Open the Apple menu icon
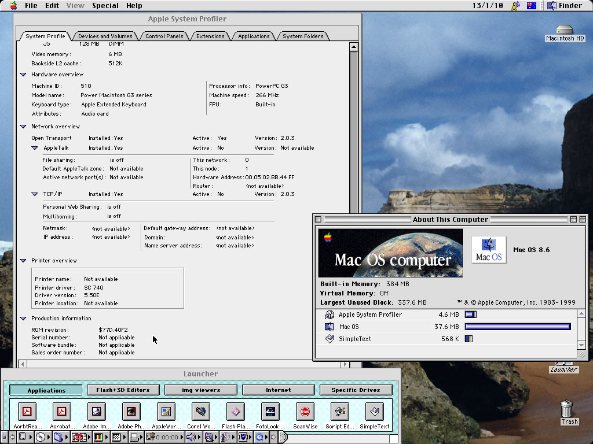The image size is (593, 444). click(14, 5)
